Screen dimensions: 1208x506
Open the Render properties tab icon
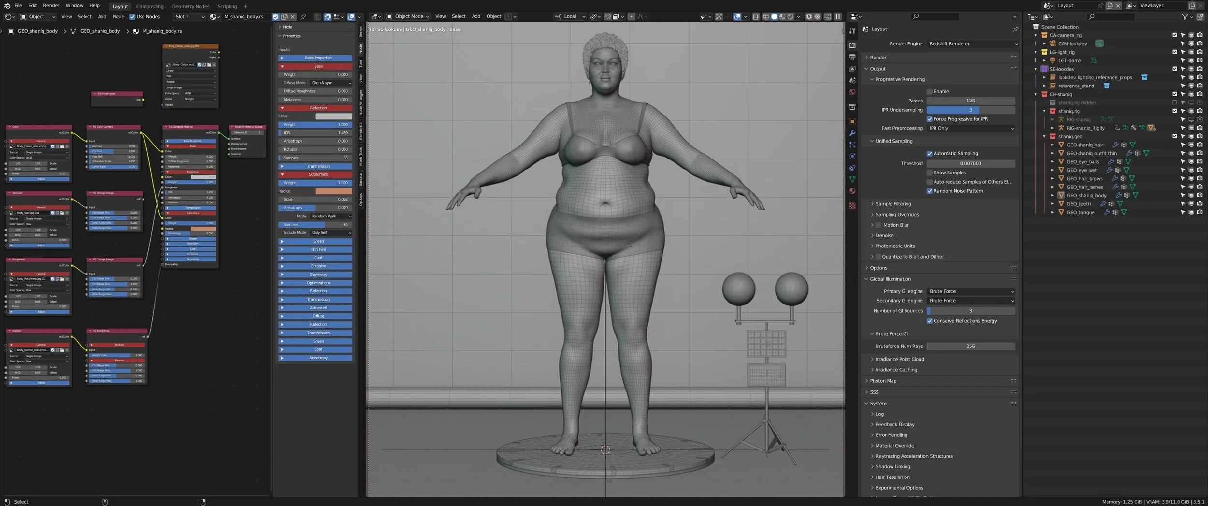click(852, 45)
